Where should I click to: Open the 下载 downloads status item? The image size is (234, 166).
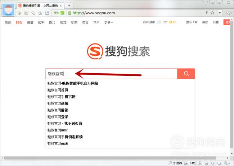point(189,163)
